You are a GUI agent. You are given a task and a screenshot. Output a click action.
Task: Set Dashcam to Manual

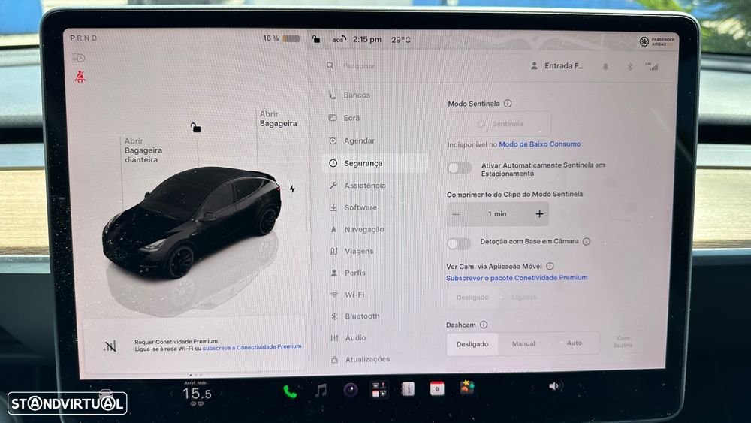[x=523, y=343]
